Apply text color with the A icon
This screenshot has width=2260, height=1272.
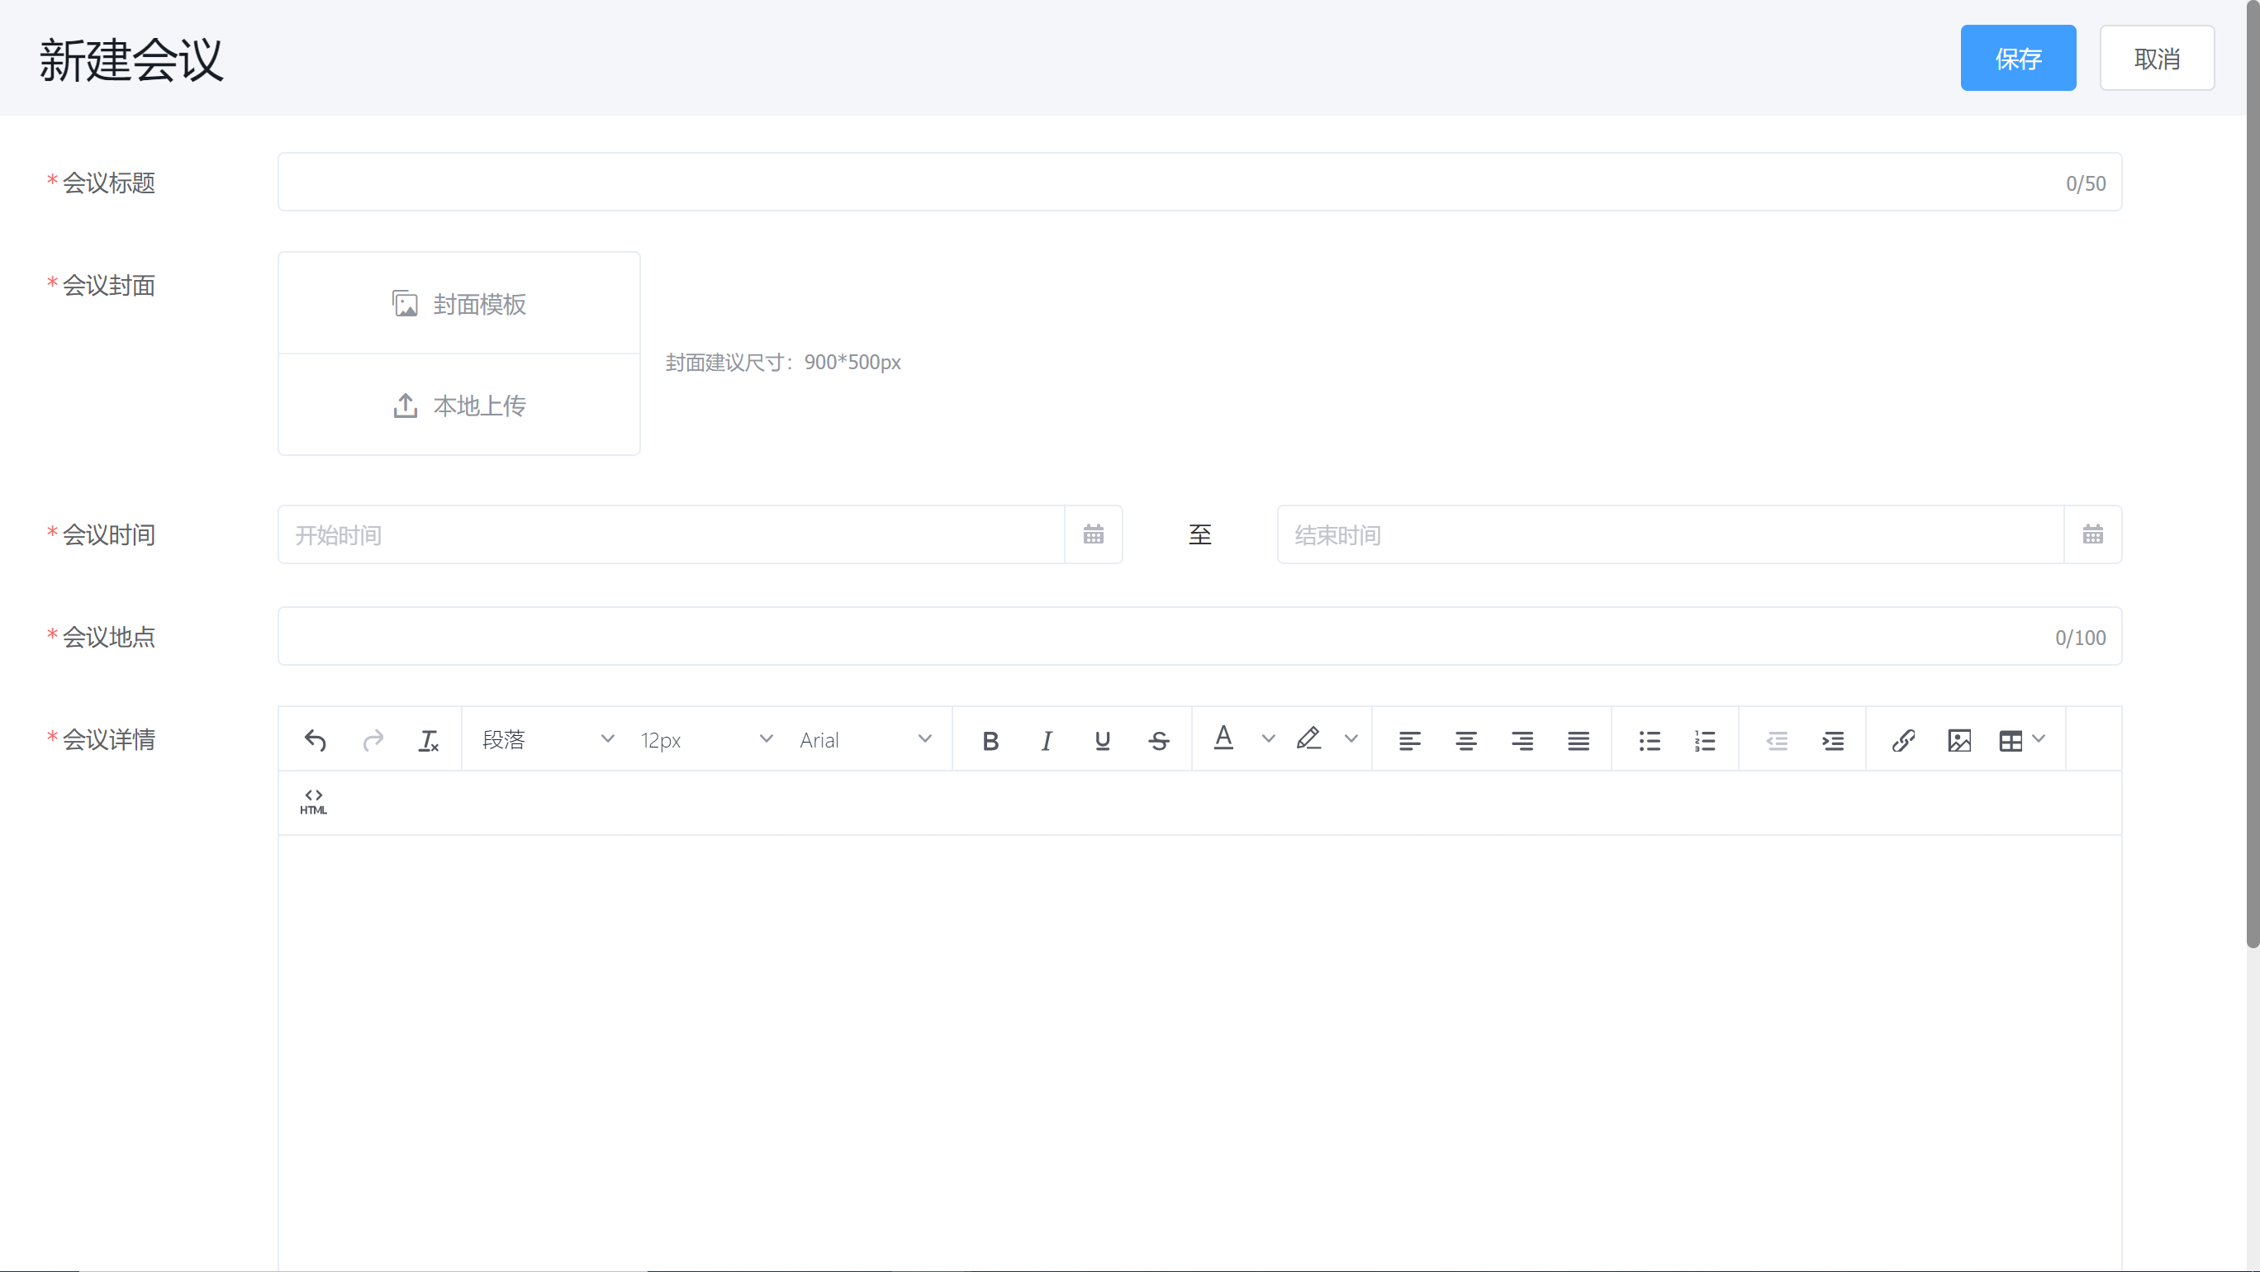(1224, 738)
